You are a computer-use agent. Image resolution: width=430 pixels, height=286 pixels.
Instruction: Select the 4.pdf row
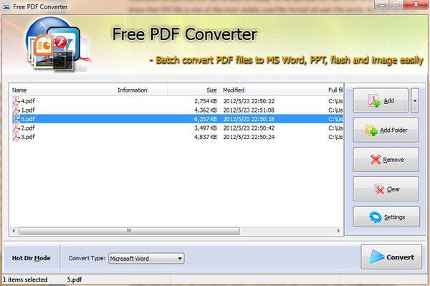click(176, 101)
